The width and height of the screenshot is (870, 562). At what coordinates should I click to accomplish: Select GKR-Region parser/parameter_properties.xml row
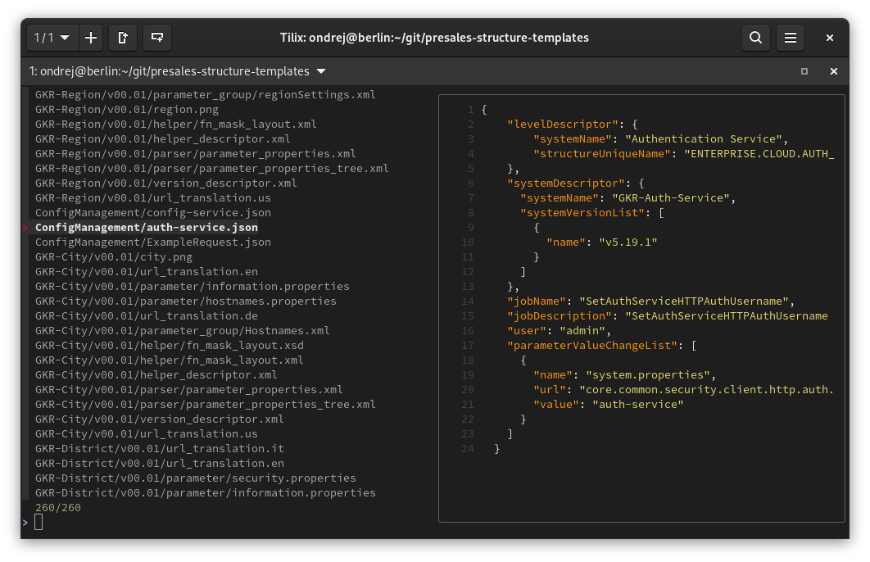[195, 154]
